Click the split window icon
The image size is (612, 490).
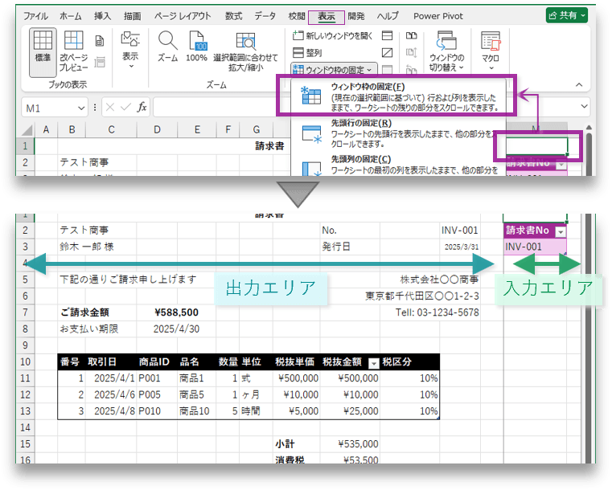coord(387,36)
